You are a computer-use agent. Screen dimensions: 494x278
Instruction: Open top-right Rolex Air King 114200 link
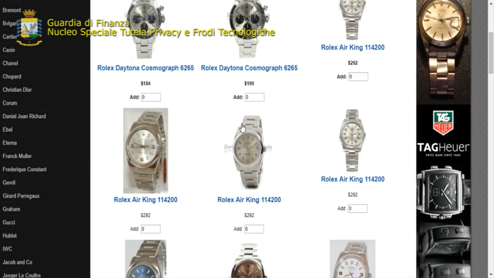(353, 47)
